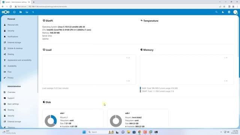Click the sidebar vertical scrollbar
This screenshot has height=135, width=240.
click(37, 54)
